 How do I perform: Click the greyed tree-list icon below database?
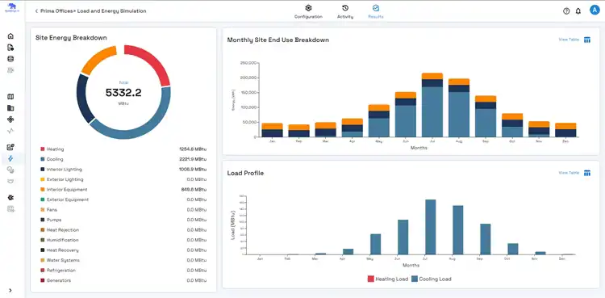coord(10,70)
